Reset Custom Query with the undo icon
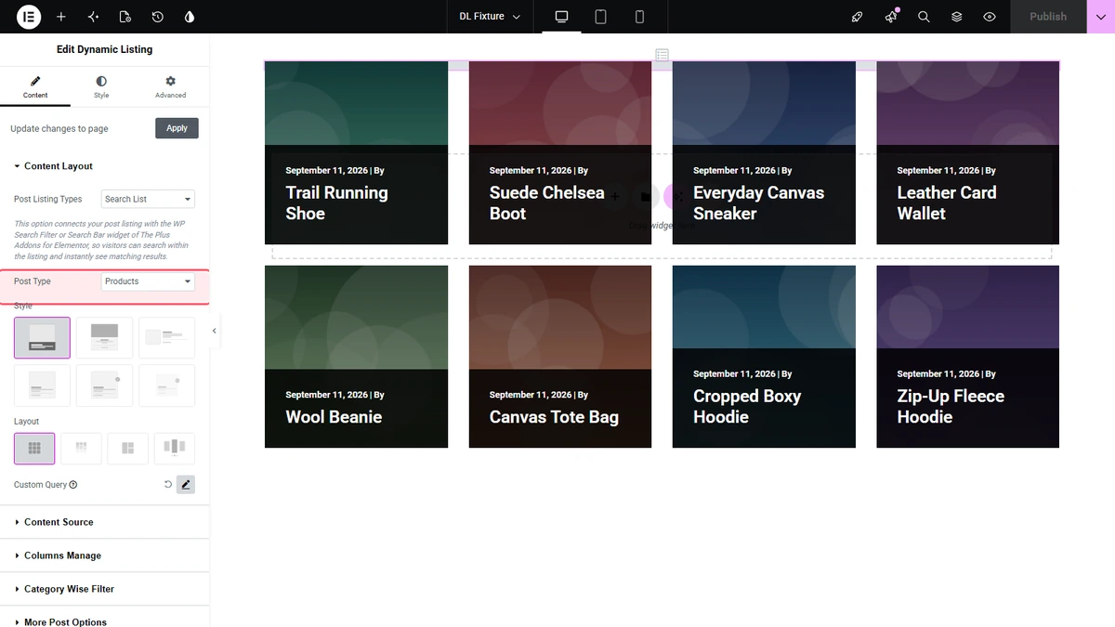Viewport: 1115px width, 627px height. click(x=167, y=485)
